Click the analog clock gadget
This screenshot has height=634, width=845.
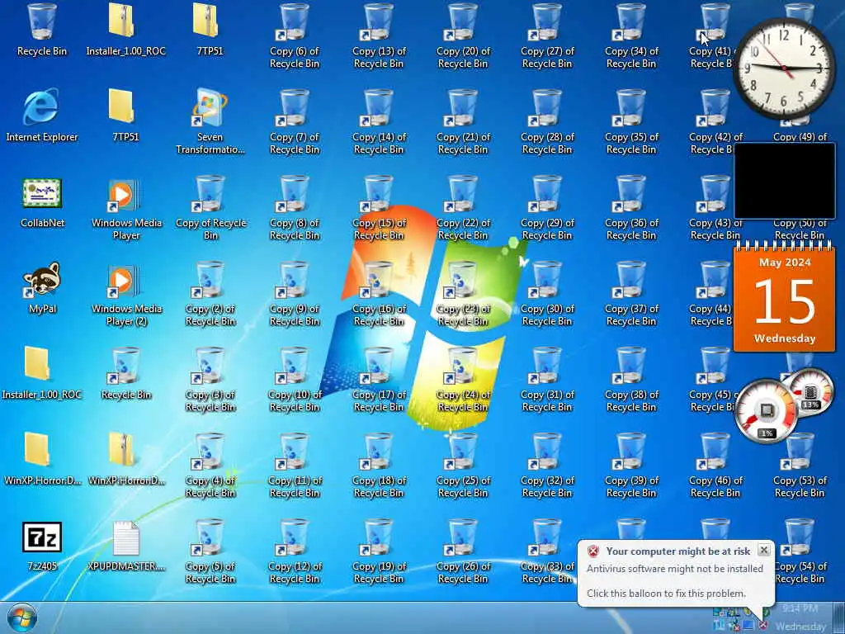(784, 69)
